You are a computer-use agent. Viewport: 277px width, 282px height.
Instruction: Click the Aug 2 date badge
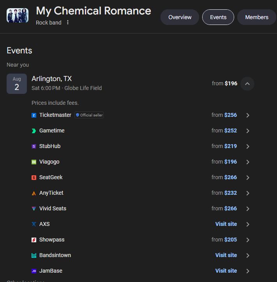point(17,84)
